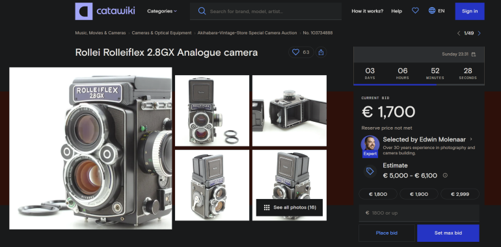Favorite this lot with 63 likes
Viewport: 501px width, 247px height.
(301, 53)
